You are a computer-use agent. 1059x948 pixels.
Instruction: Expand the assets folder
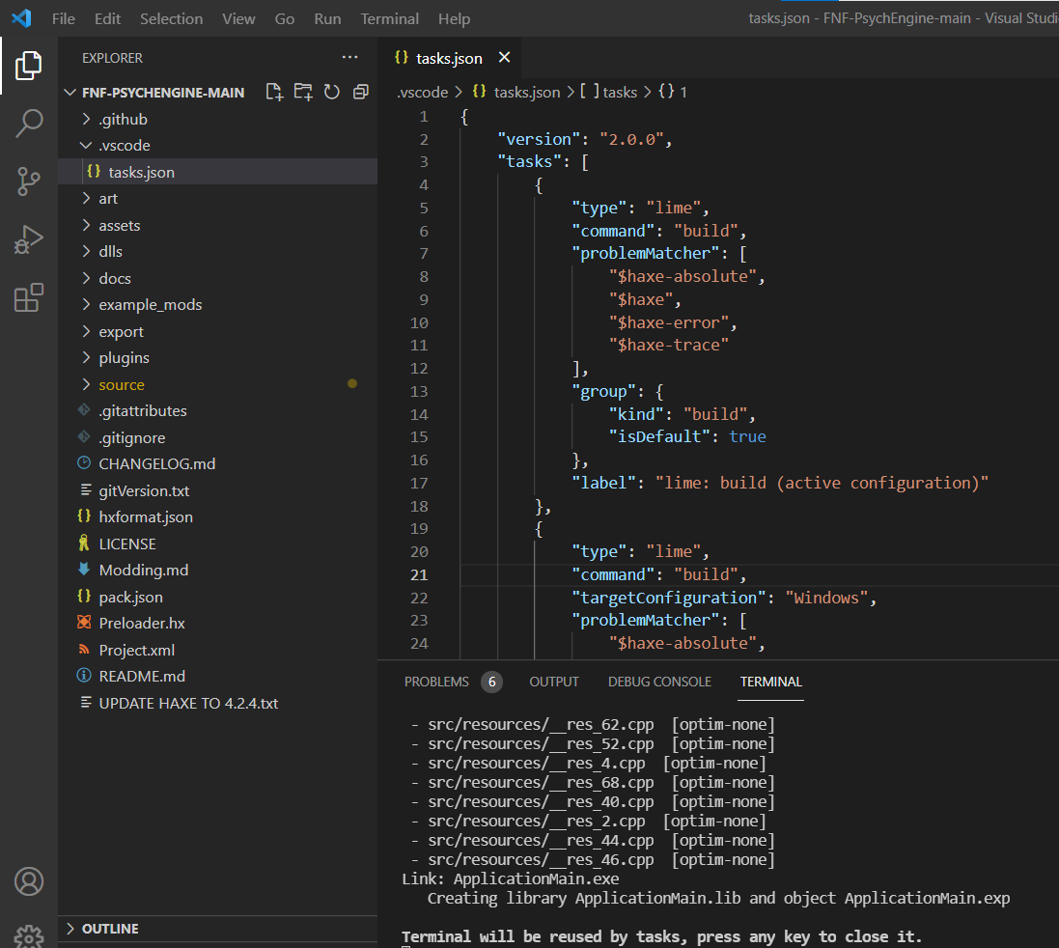click(x=119, y=225)
